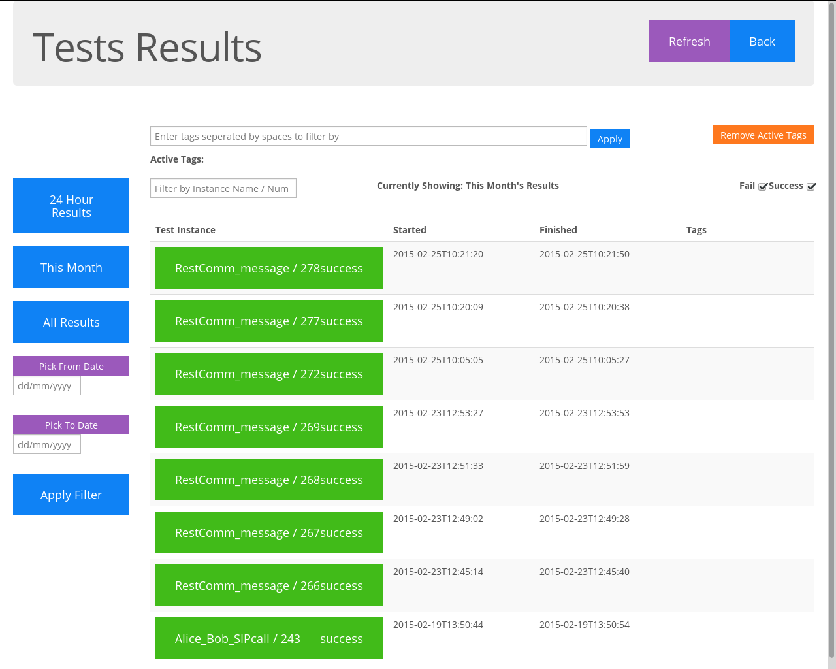
Task: Open RestComm_message / 278 result
Action: tap(269, 268)
